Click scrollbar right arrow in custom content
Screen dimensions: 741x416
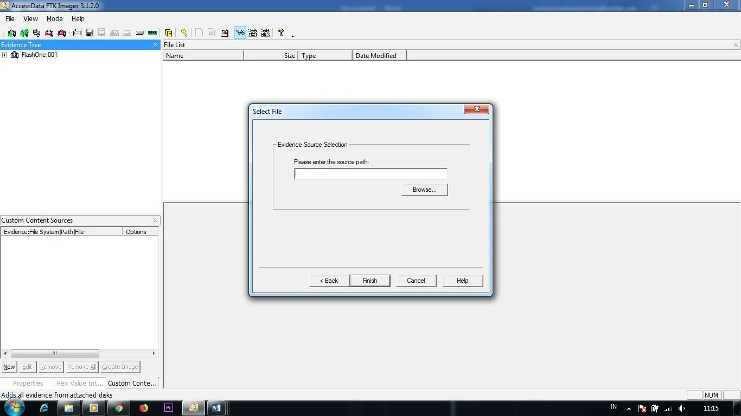click(154, 353)
